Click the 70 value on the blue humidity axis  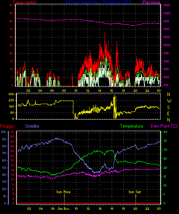4,153
